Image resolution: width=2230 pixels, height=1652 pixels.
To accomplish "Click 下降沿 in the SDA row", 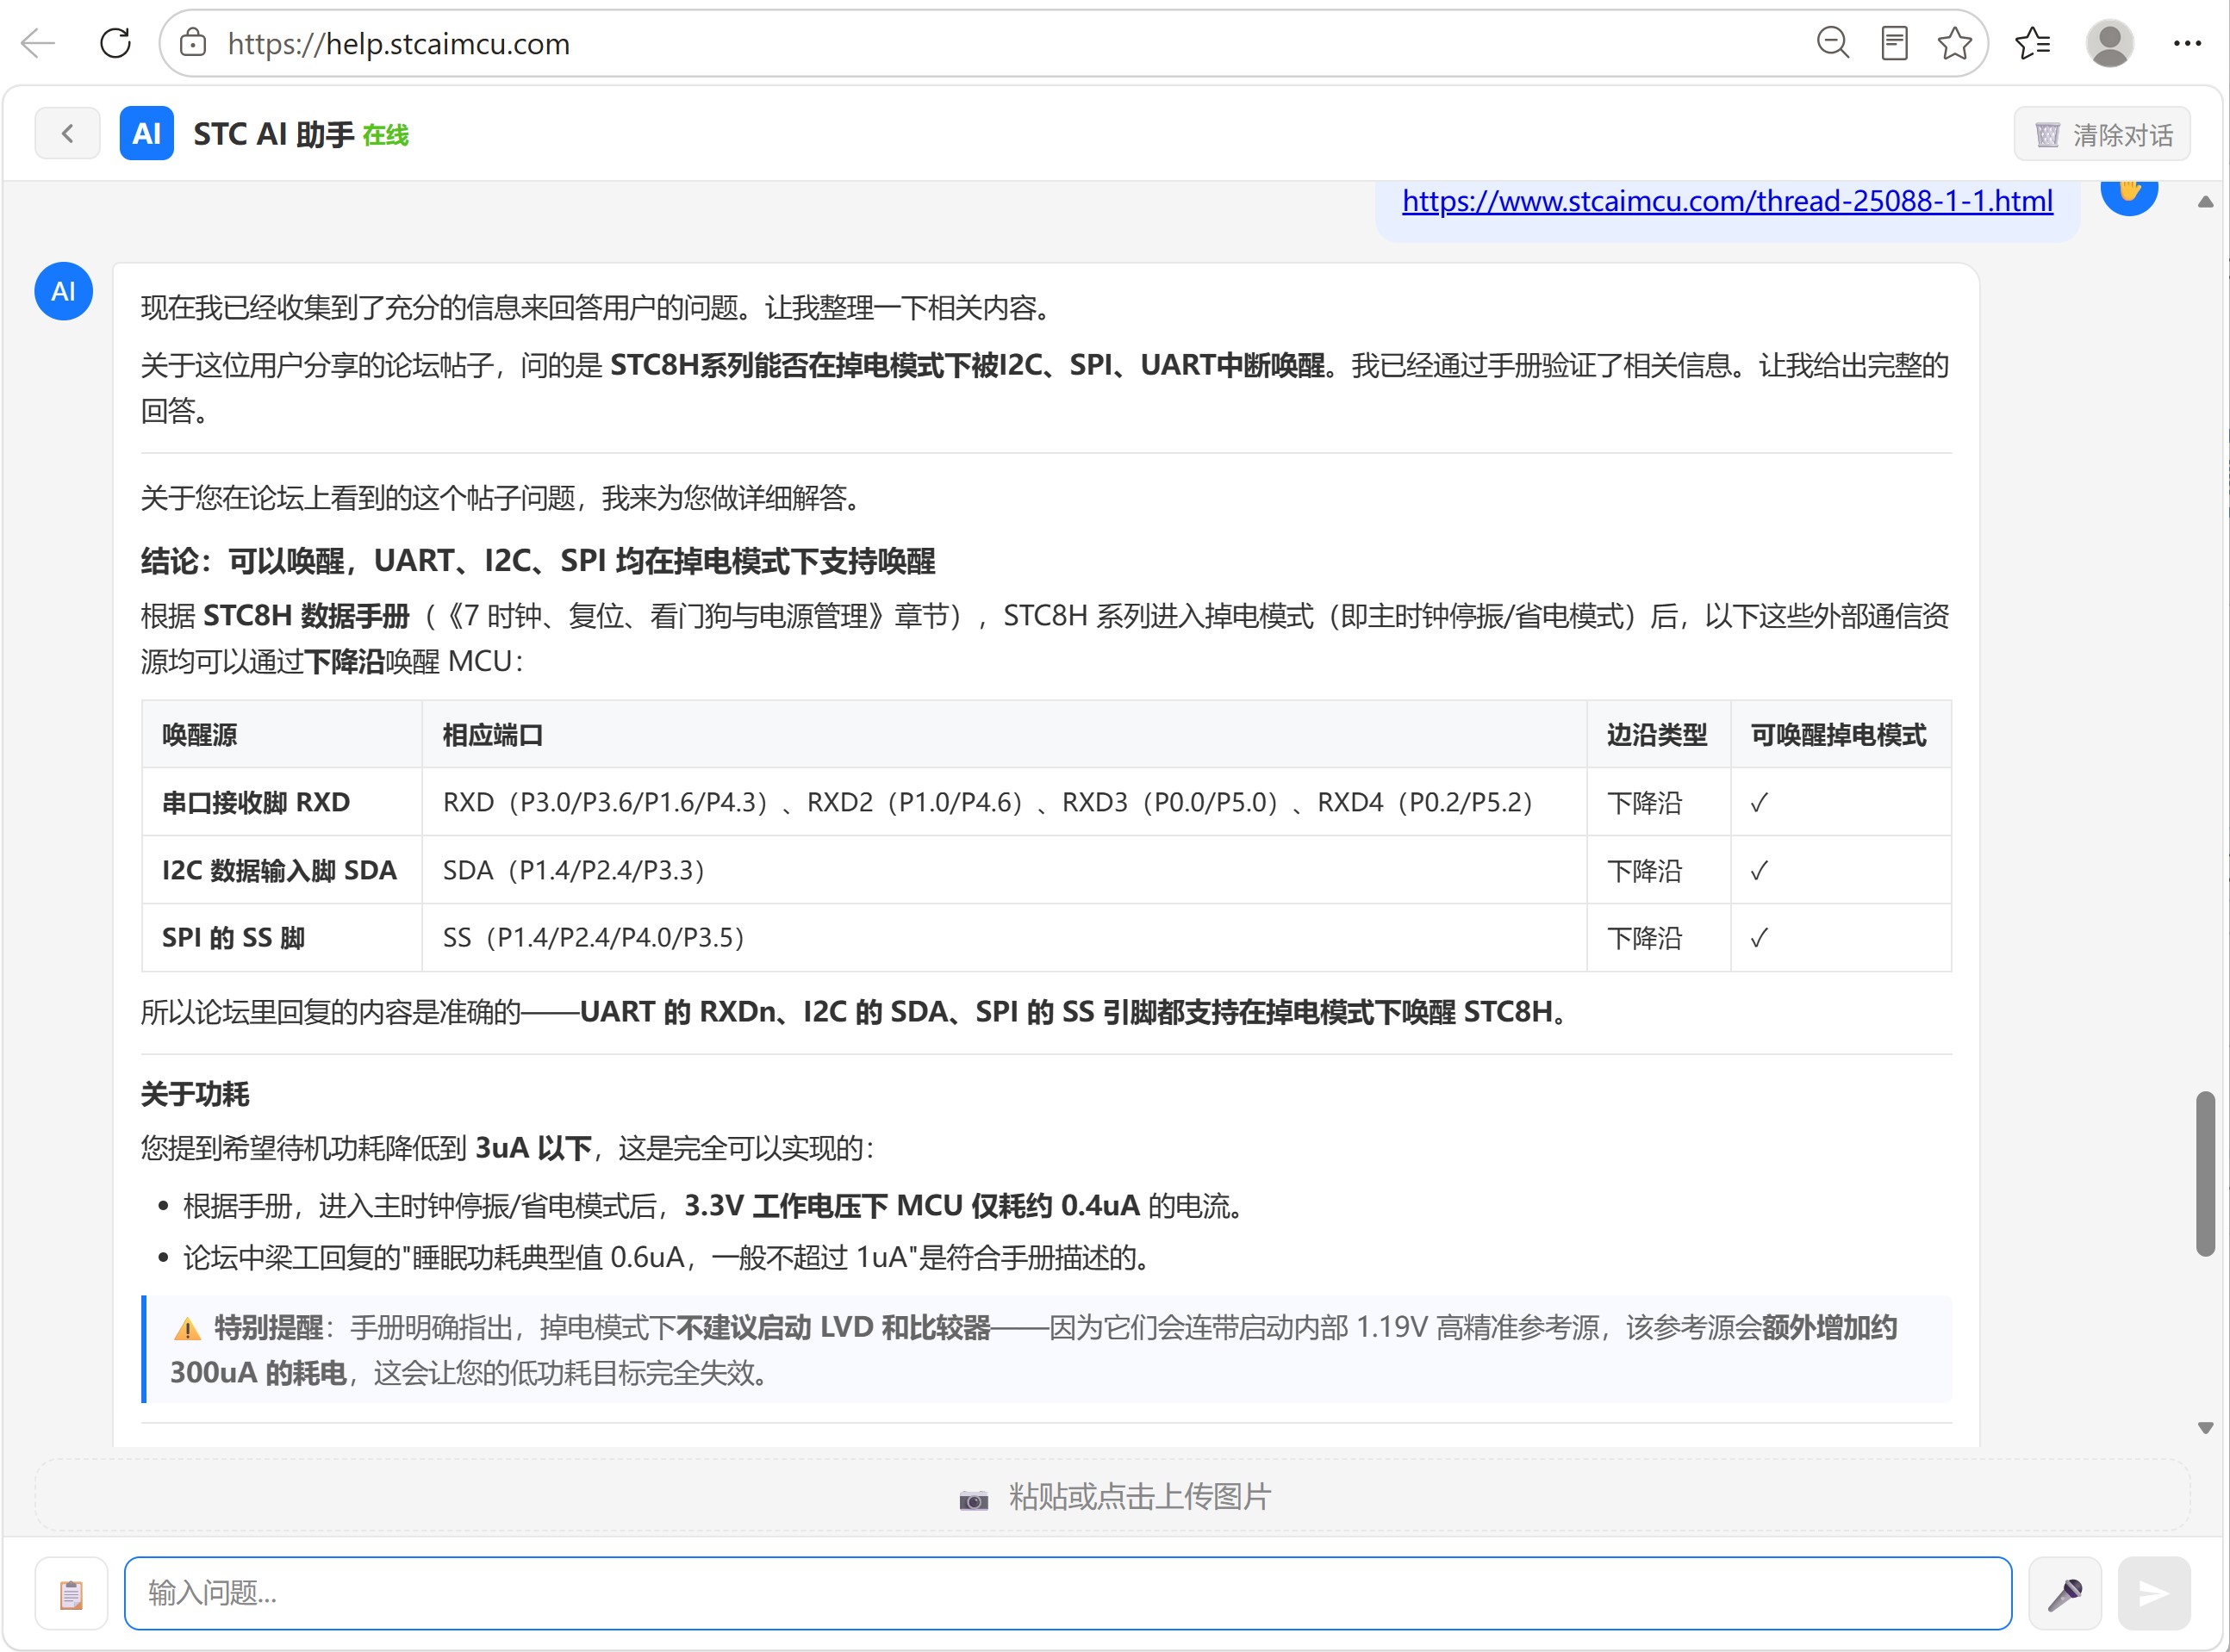I will pyautogui.click(x=1644, y=871).
